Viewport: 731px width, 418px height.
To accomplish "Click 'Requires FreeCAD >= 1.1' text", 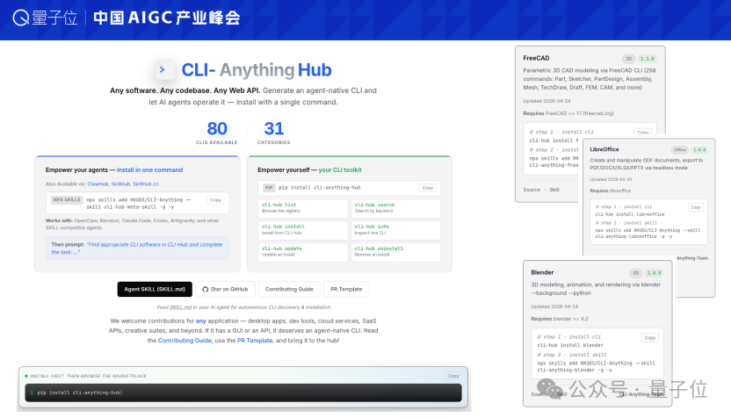I will pos(568,113).
